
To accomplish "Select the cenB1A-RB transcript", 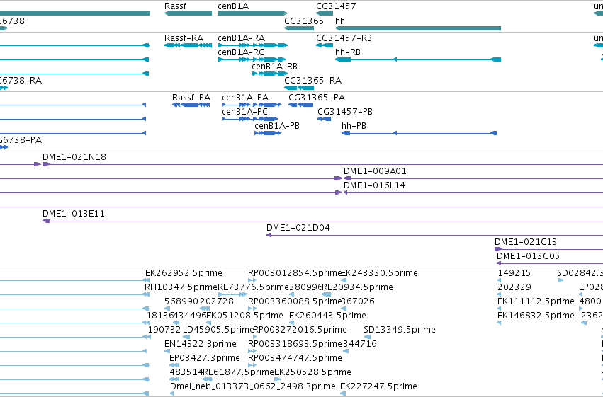I will tap(270, 74).
